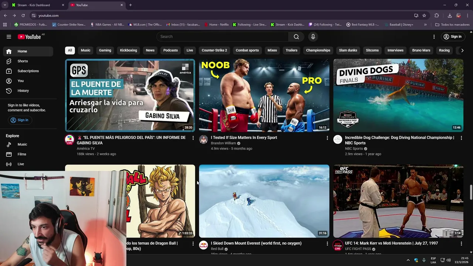The width and height of the screenshot is (473, 266).
Task: Open the YouTube hamburger guide menu
Action: pyautogui.click(x=9, y=37)
